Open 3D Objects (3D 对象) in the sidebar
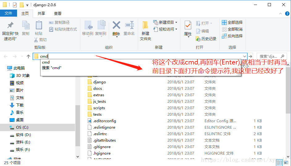 coord(20,76)
